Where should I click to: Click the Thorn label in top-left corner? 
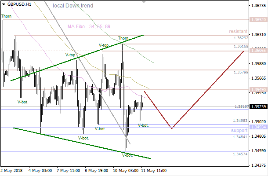(x=7, y=16)
